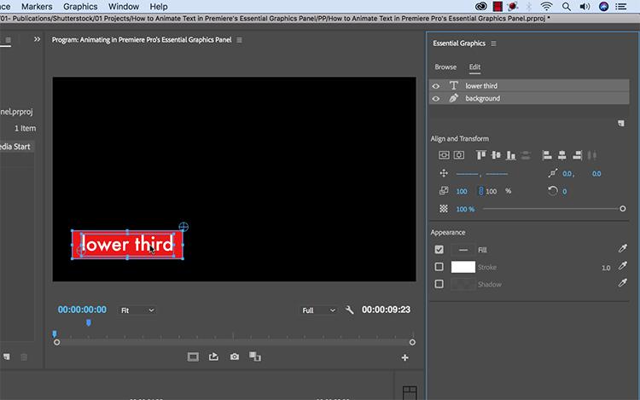Click the horizontal center align icon
Screen dimensions: 640x400
[x=459, y=155]
